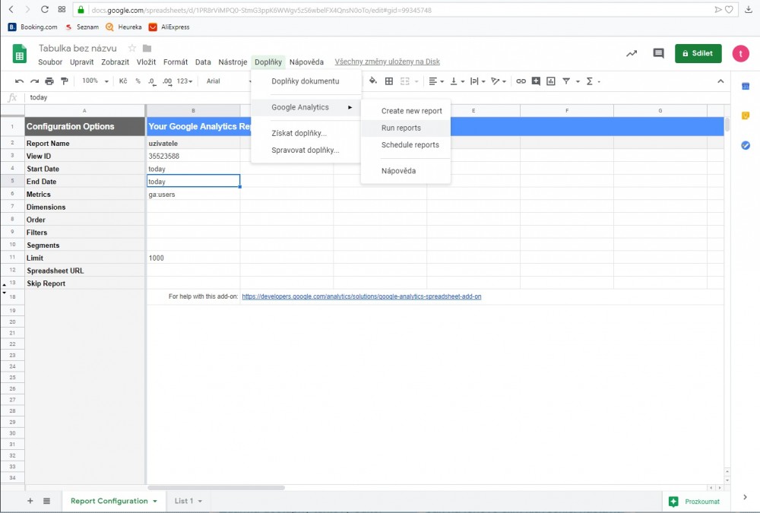Open the zoom 100% dropdown
This screenshot has width=760, height=513.
(96, 81)
